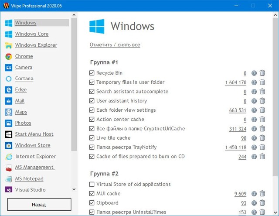Open the Internet Explorer section
The width and height of the screenshot is (279, 216).
tap(35, 157)
